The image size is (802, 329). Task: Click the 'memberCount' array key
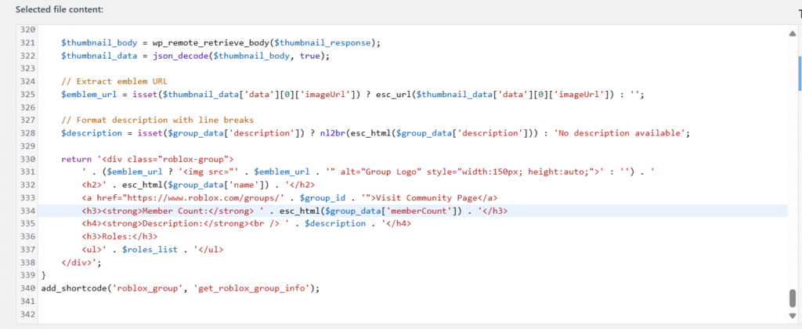[x=420, y=211]
